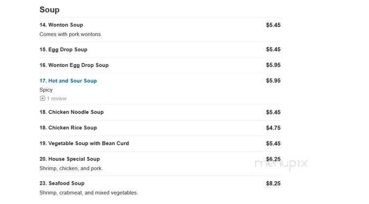
Task: Click the $5.95 Hot and Sour price
Action: pos(273,81)
